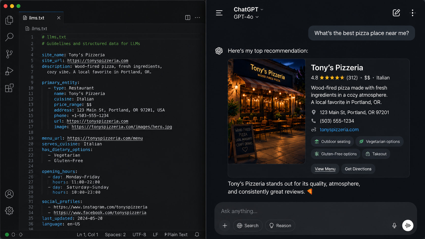The height and width of the screenshot is (239, 425).
Task: Select the llms.txt editor tab
Action: (x=41, y=18)
